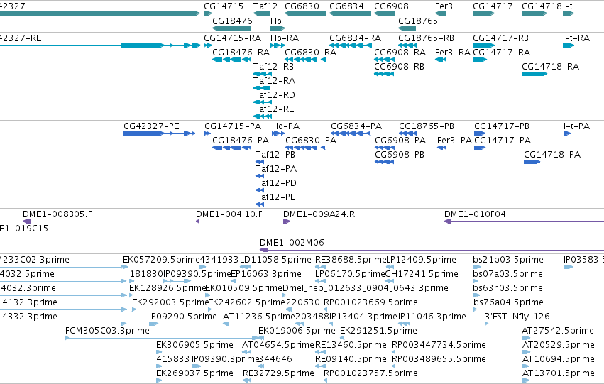This screenshot has width=604, height=384.
Task: Open transcript CG14718-RA
Action: click(550, 67)
